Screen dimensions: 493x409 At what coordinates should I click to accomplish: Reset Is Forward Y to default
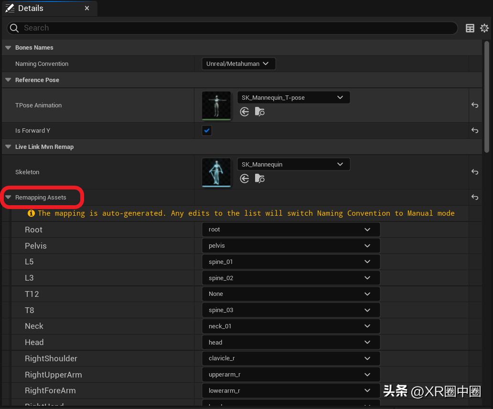coord(474,130)
